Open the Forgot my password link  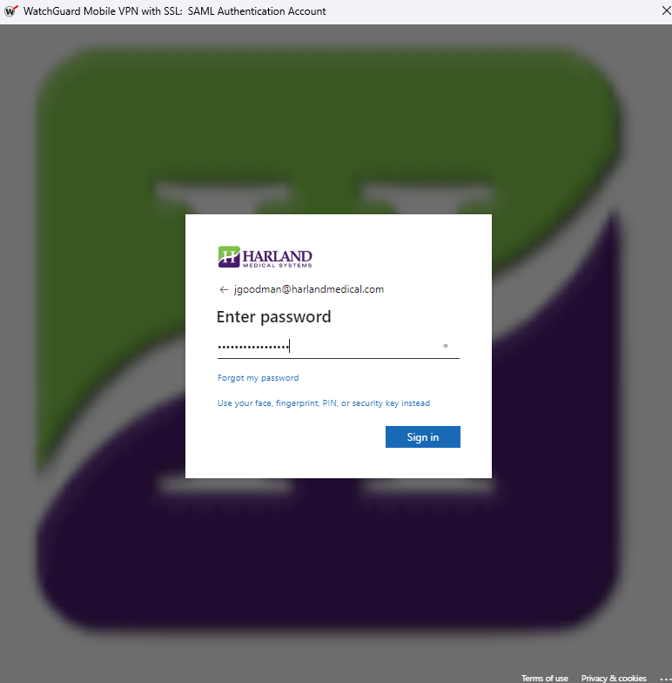tap(258, 378)
